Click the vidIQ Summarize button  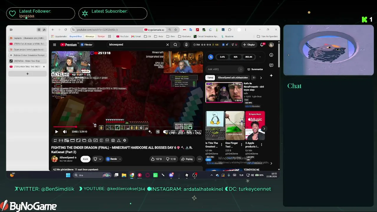click(255, 69)
